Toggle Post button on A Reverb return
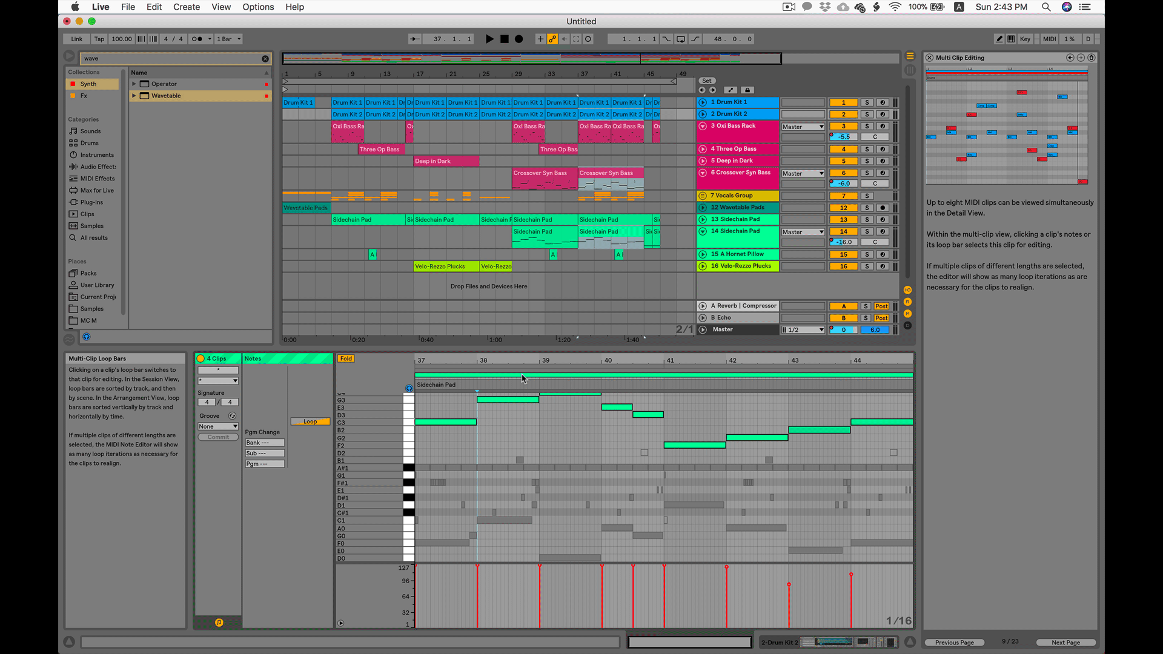1163x654 pixels. coord(882,306)
